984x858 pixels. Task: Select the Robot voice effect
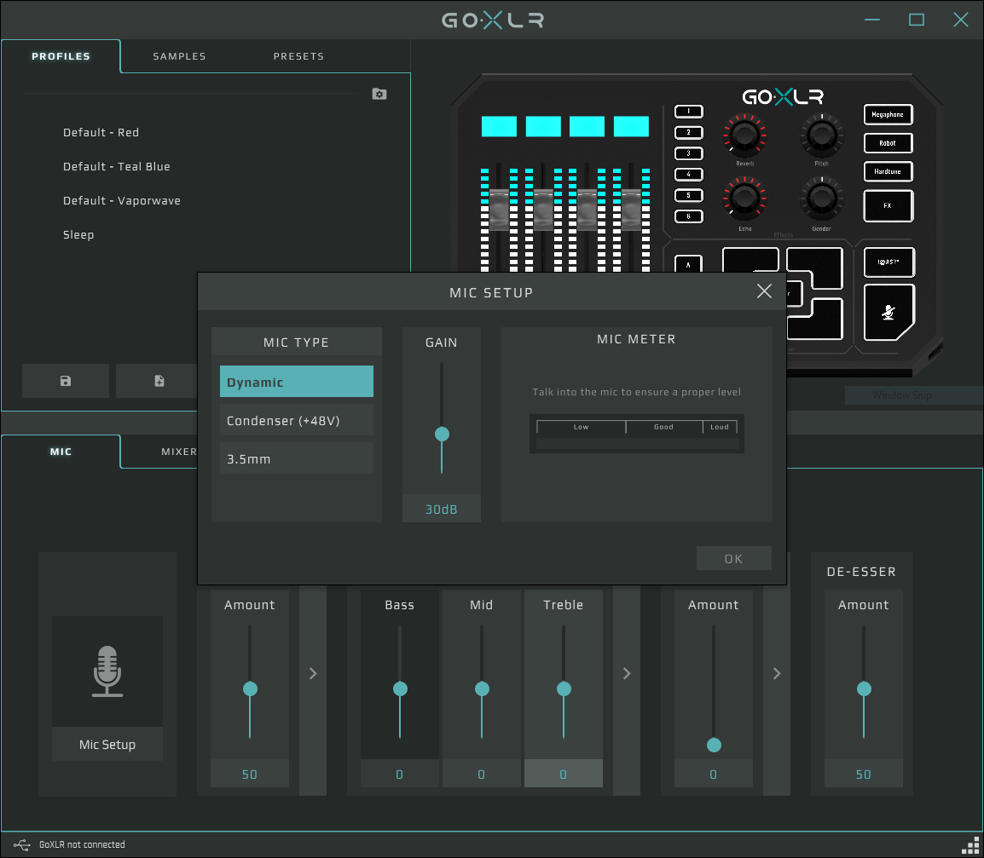pyautogui.click(x=888, y=142)
